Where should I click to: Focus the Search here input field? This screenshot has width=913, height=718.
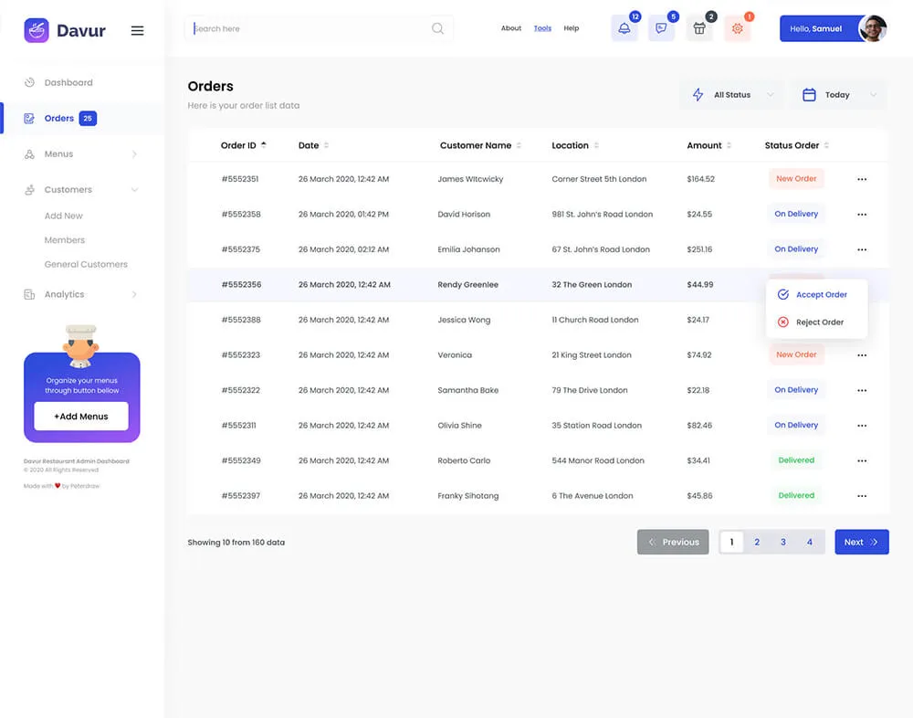pos(319,28)
